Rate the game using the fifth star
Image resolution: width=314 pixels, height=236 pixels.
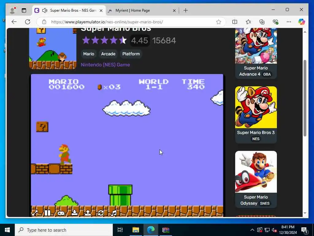(123, 40)
